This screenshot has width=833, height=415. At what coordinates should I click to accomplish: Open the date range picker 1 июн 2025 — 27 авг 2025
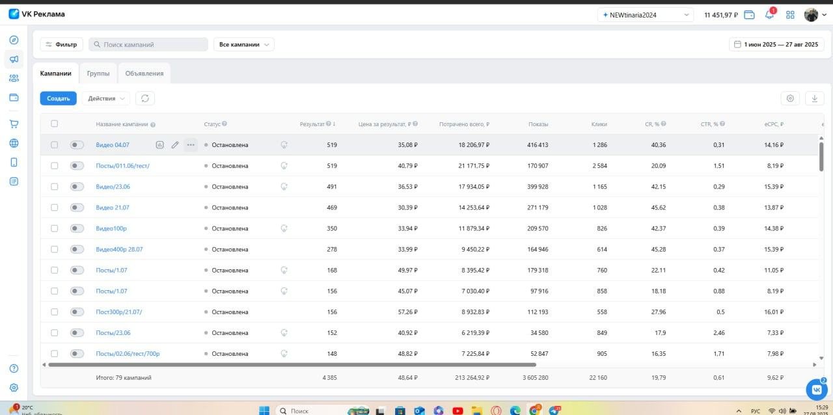point(776,44)
